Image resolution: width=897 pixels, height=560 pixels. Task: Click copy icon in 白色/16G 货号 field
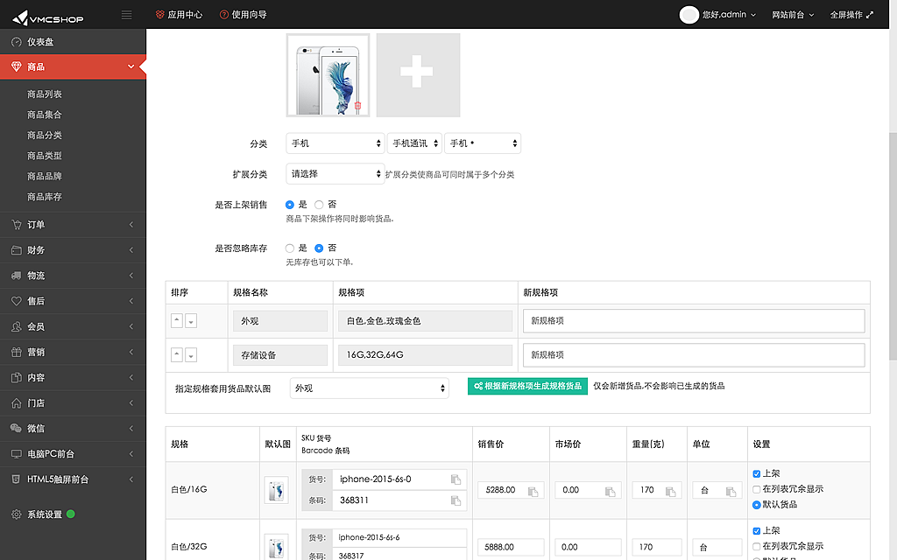456,479
